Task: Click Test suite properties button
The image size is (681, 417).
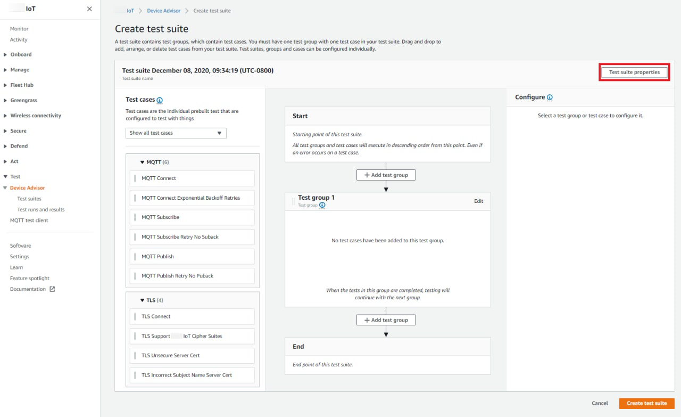Action: point(634,72)
